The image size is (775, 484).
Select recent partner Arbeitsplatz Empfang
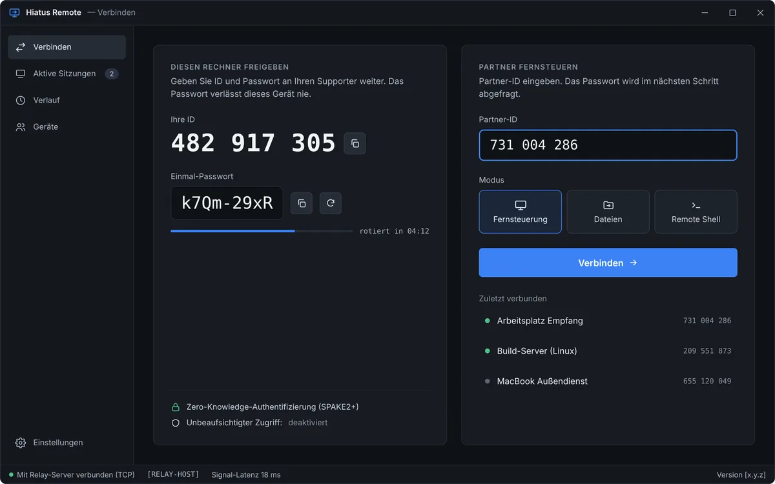tap(608, 321)
